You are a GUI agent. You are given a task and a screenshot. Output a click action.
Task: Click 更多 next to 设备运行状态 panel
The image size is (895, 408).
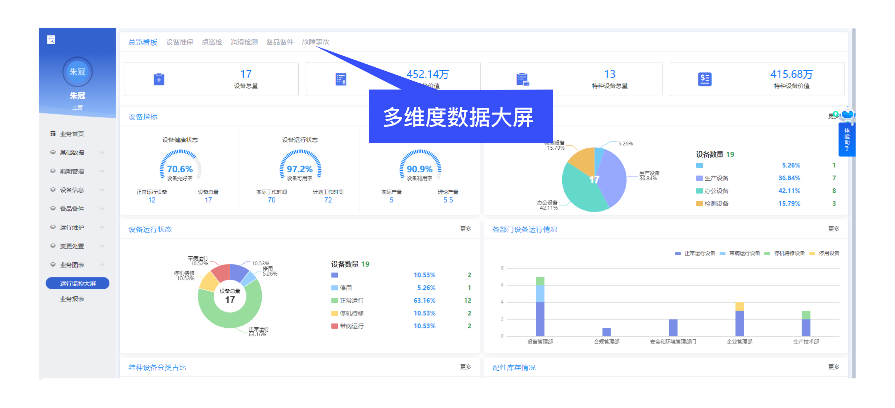click(x=466, y=229)
